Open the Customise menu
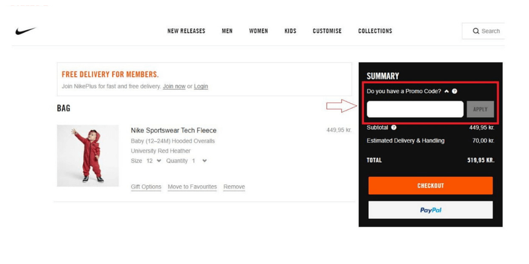This screenshot has width=529, height=264. [327, 31]
